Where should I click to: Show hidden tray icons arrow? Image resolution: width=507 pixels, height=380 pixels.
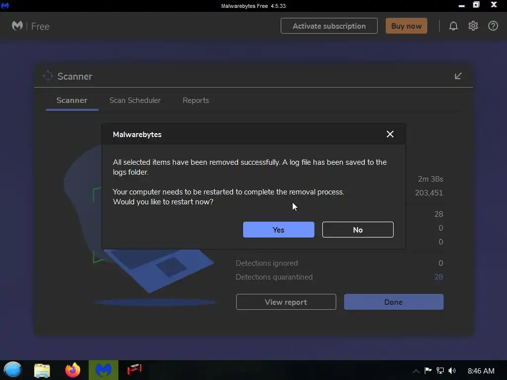tap(416, 371)
